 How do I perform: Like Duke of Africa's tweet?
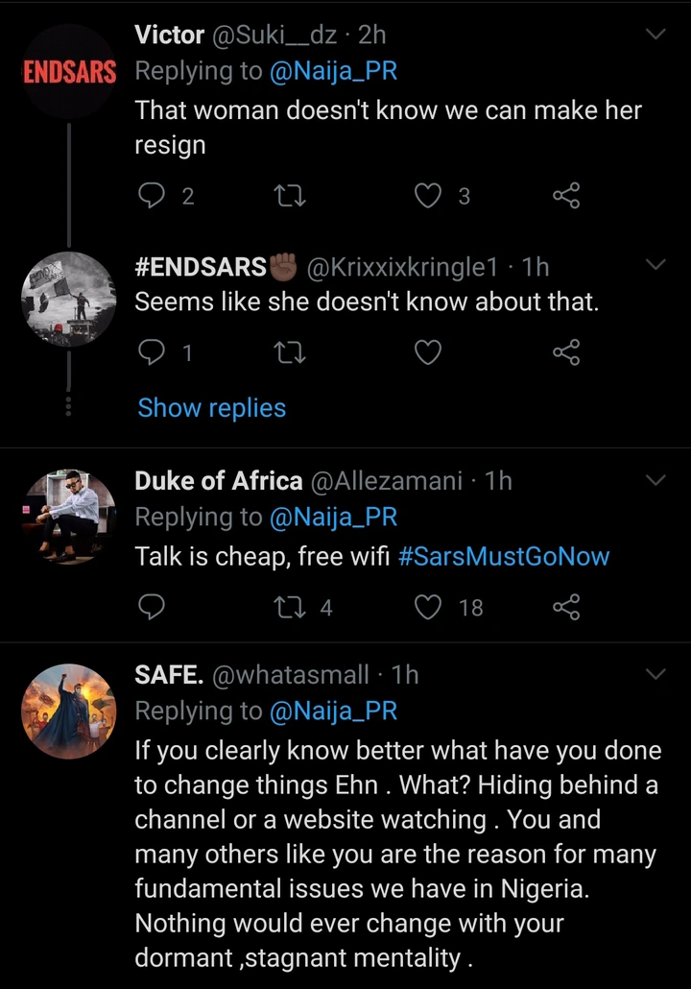point(427,607)
